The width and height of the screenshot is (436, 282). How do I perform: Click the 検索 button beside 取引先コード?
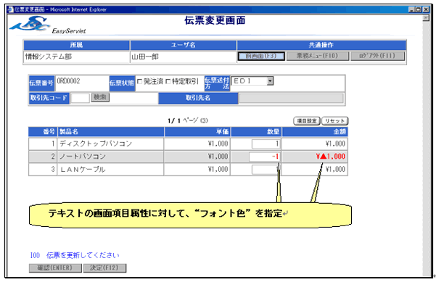100,97
